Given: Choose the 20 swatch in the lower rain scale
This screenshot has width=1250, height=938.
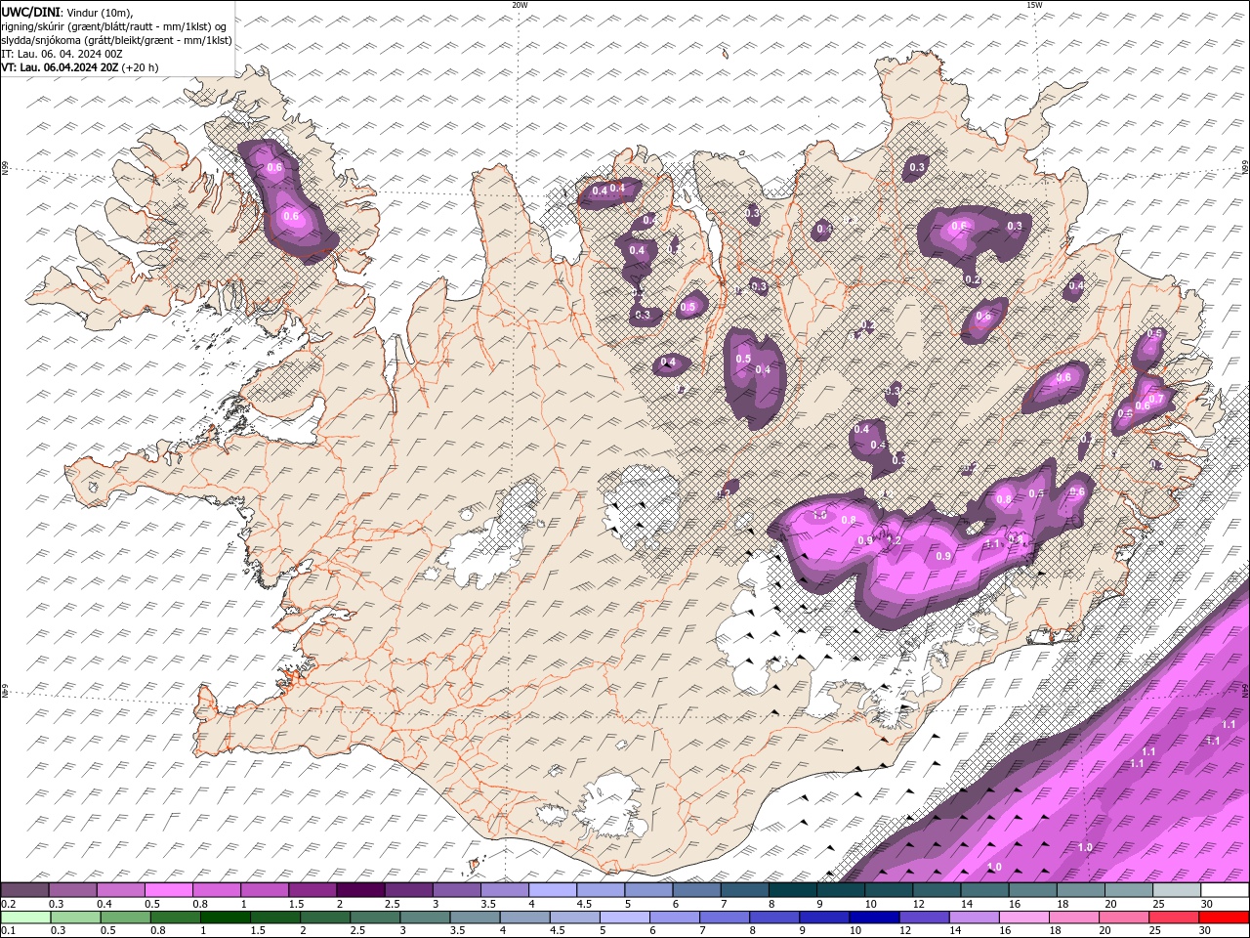Looking at the screenshot, I should pyautogui.click(x=1124, y=917).
